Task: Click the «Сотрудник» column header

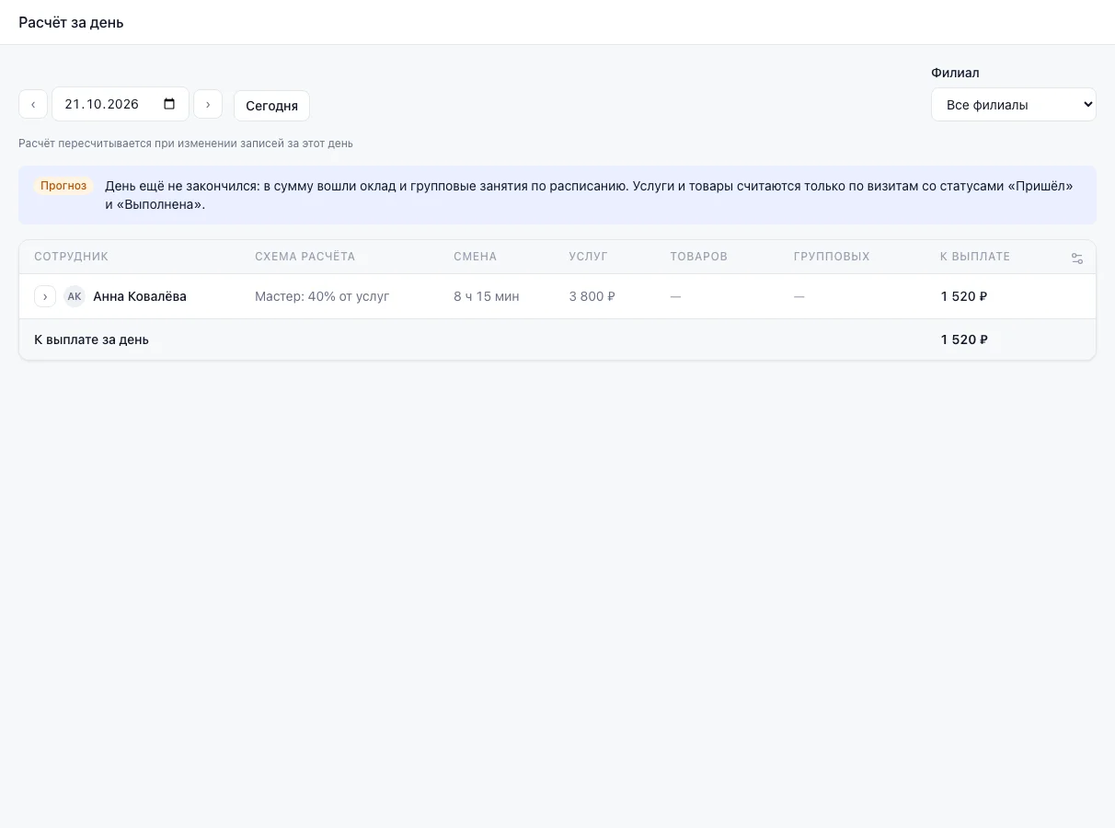Action: 72,257
